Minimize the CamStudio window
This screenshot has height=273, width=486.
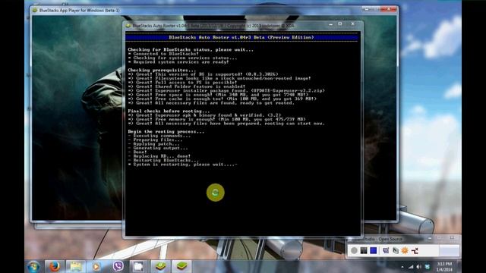coord(430,238)
